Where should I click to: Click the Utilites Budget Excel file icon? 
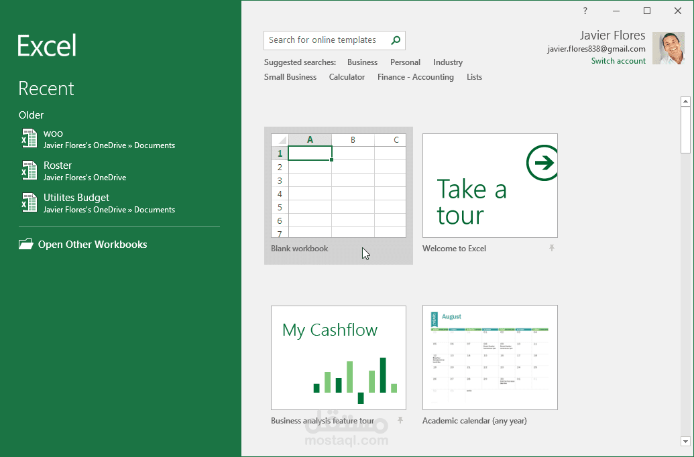tap(30, 202)
